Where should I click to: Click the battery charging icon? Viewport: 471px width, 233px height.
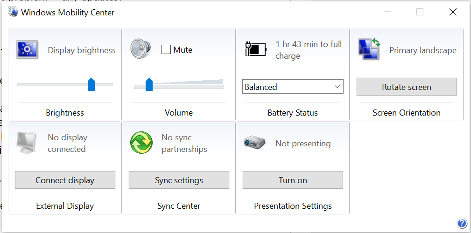point(256,49)
